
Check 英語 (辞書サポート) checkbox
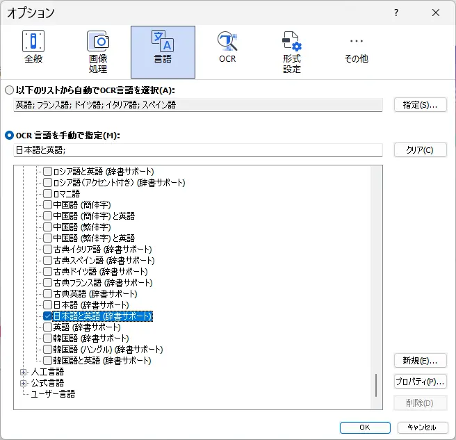[x=47, y=327]
